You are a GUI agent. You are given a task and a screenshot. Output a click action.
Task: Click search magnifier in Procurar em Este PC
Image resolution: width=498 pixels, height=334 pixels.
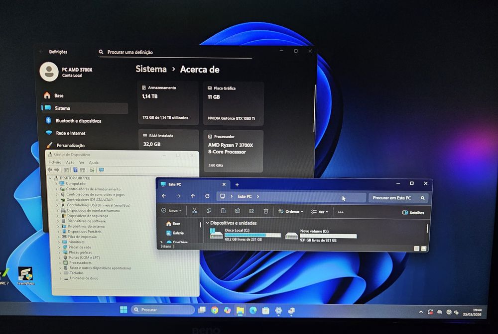423,198
